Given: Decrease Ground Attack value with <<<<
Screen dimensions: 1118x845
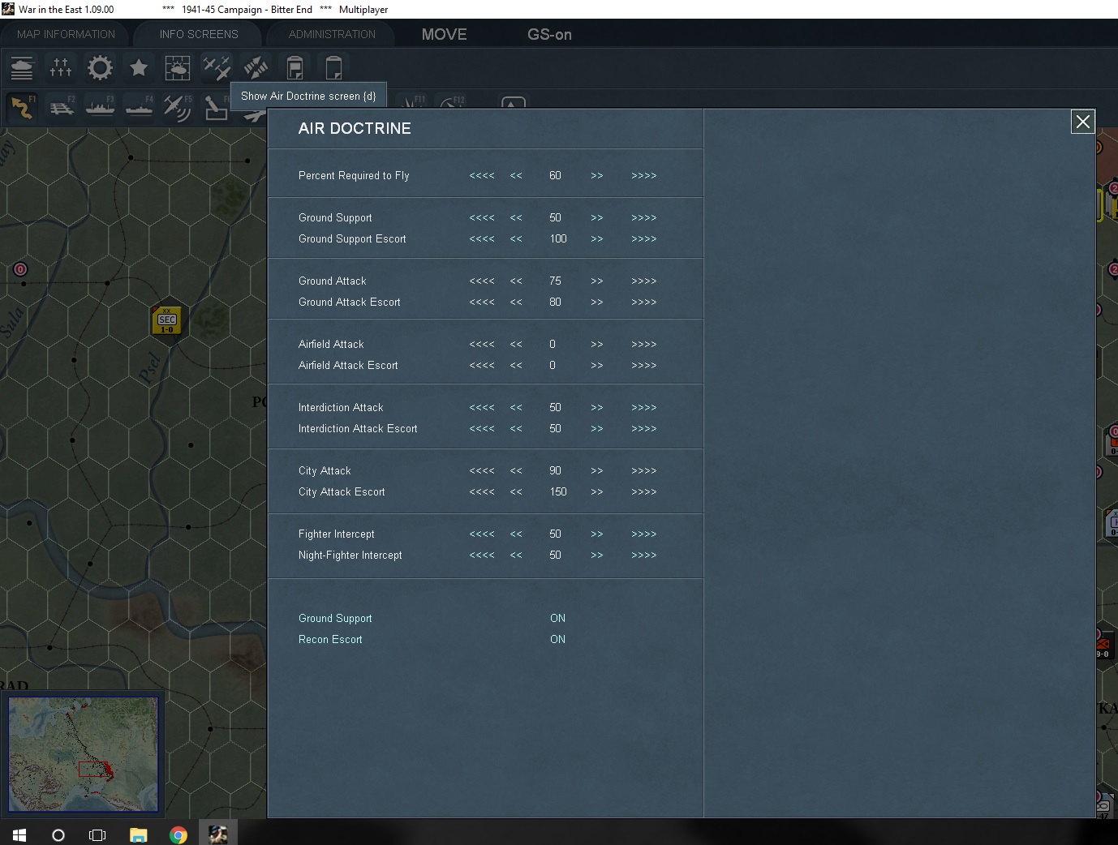Looking at the screenshot, I should 482,281.
